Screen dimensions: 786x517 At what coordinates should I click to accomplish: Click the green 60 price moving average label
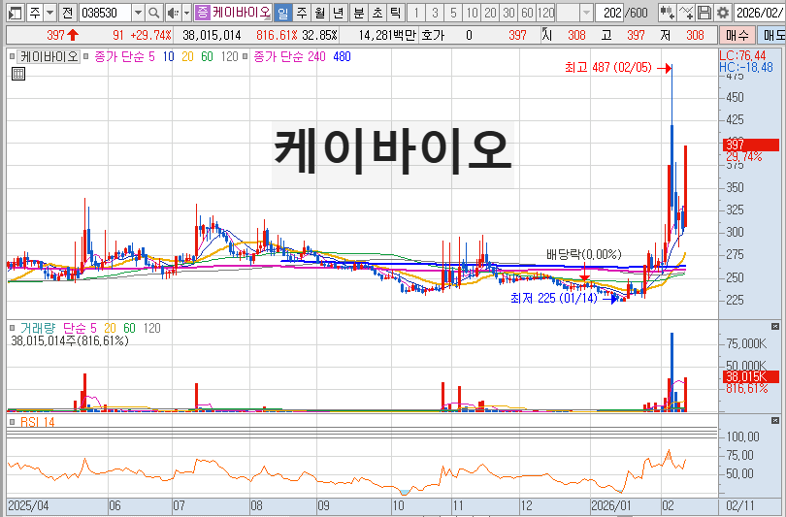click(207, 56)
